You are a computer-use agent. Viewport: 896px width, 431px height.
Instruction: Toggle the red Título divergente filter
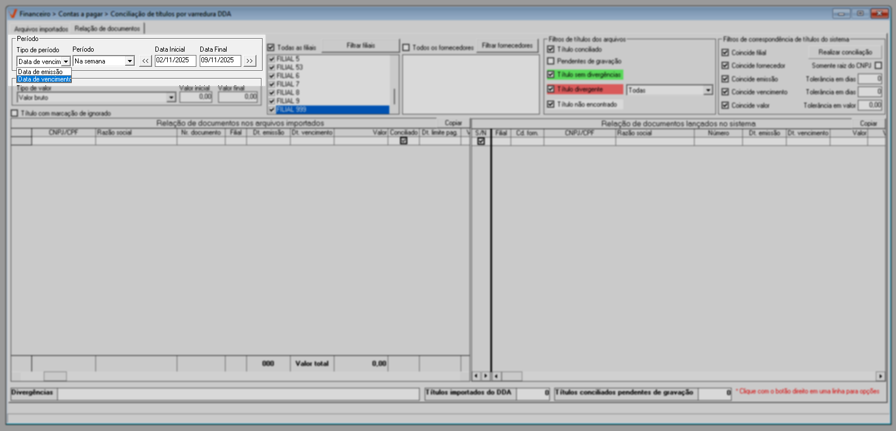click(551, 89)
